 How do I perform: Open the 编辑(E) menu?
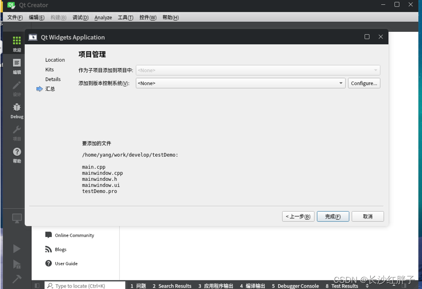coord(37,18)
